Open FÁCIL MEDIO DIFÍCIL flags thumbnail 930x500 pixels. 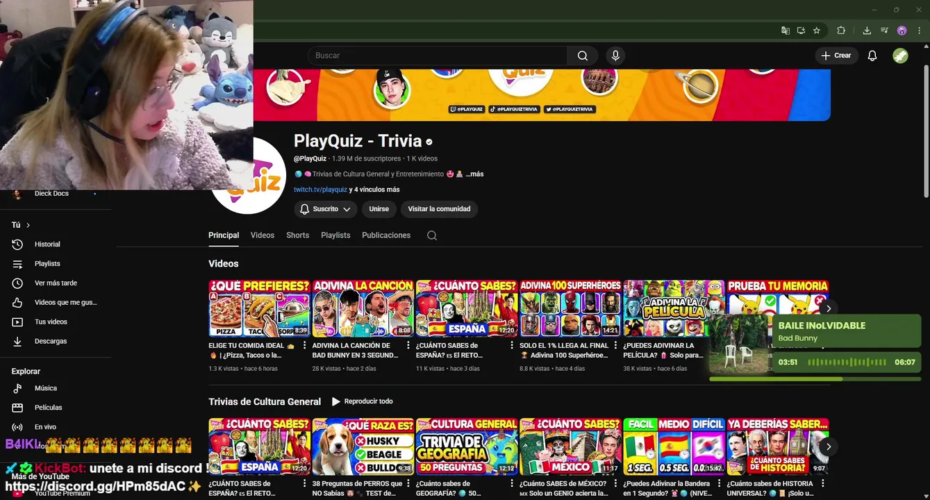pyautogui.click(x=674, y=447)
